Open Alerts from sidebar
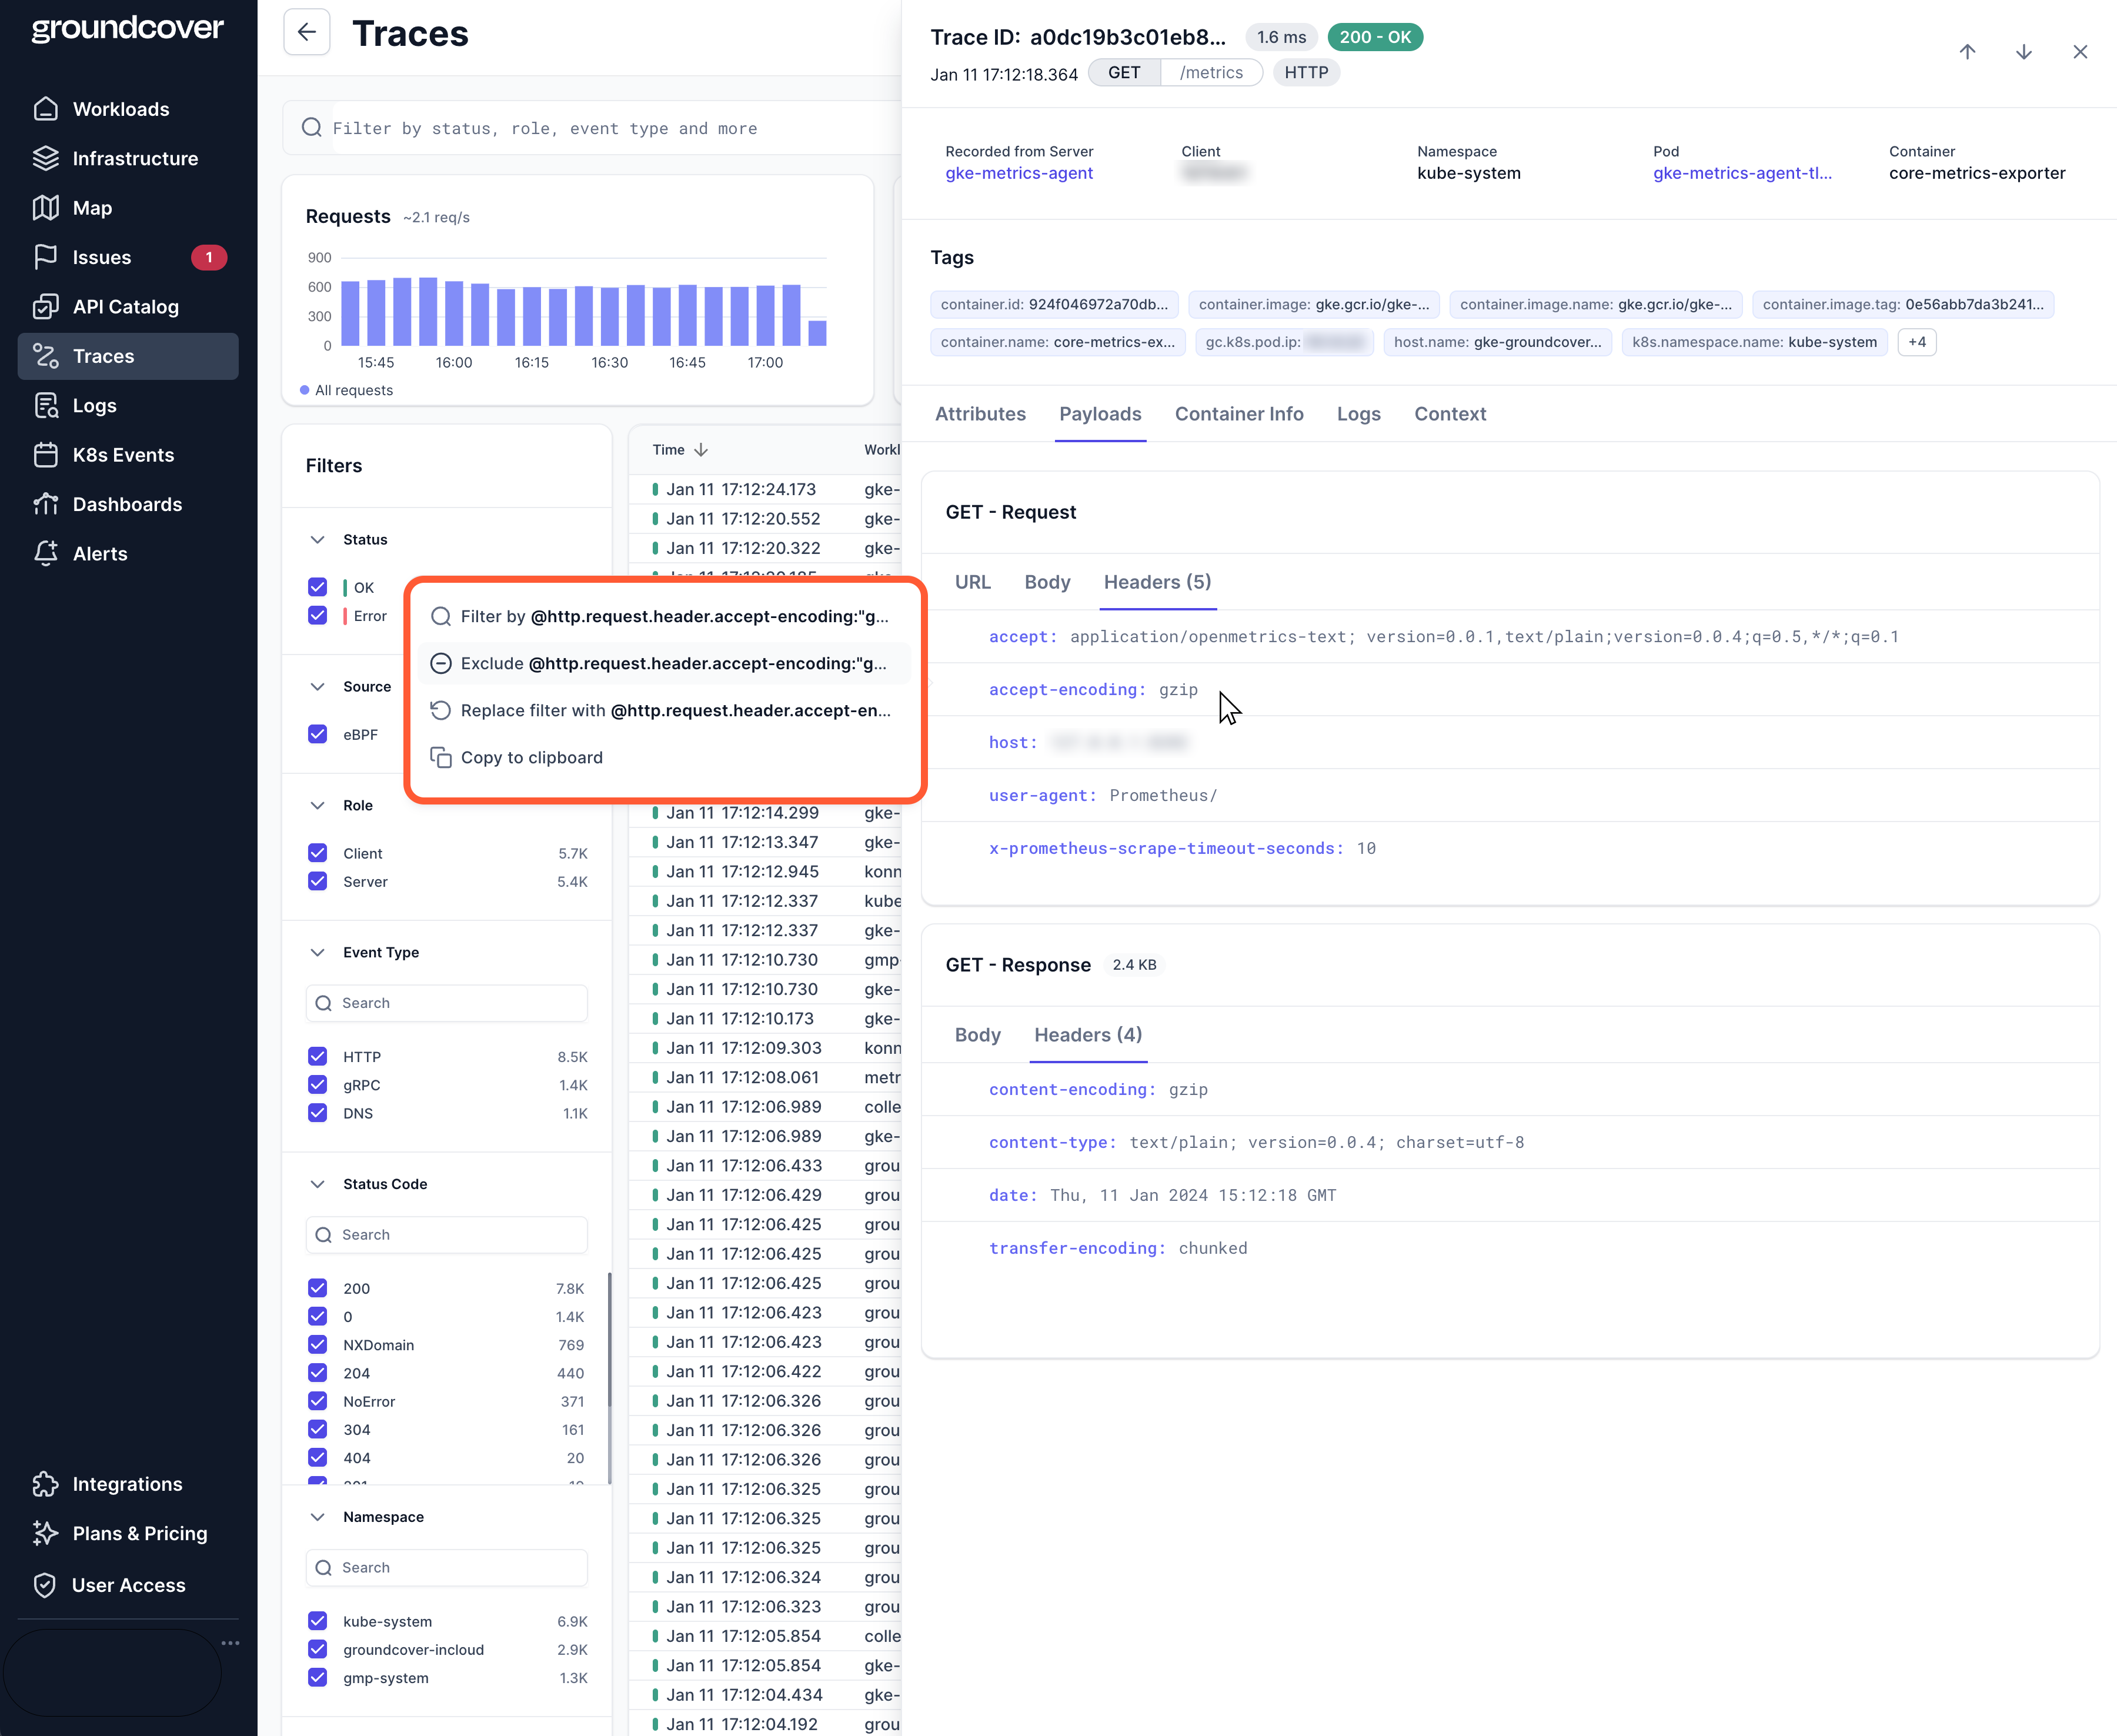Screen dimensions: 2117x1736 100,554
